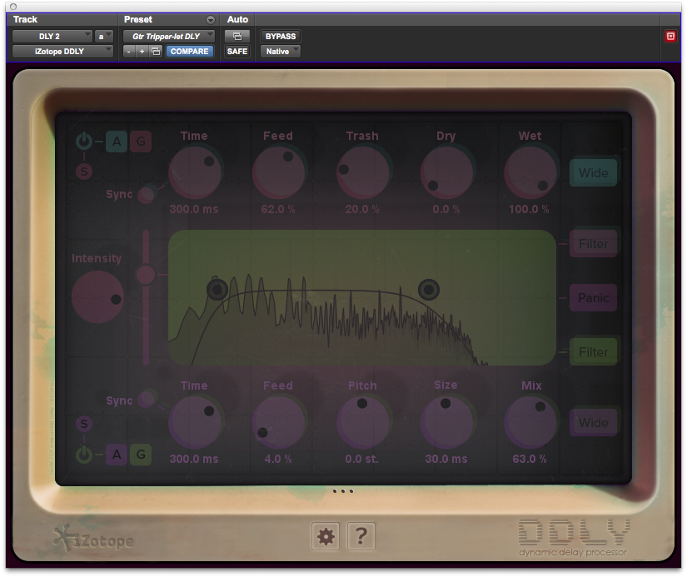Click the BYPASS button
Viewport: 687px width, 577px height.
tap(281, 37)
